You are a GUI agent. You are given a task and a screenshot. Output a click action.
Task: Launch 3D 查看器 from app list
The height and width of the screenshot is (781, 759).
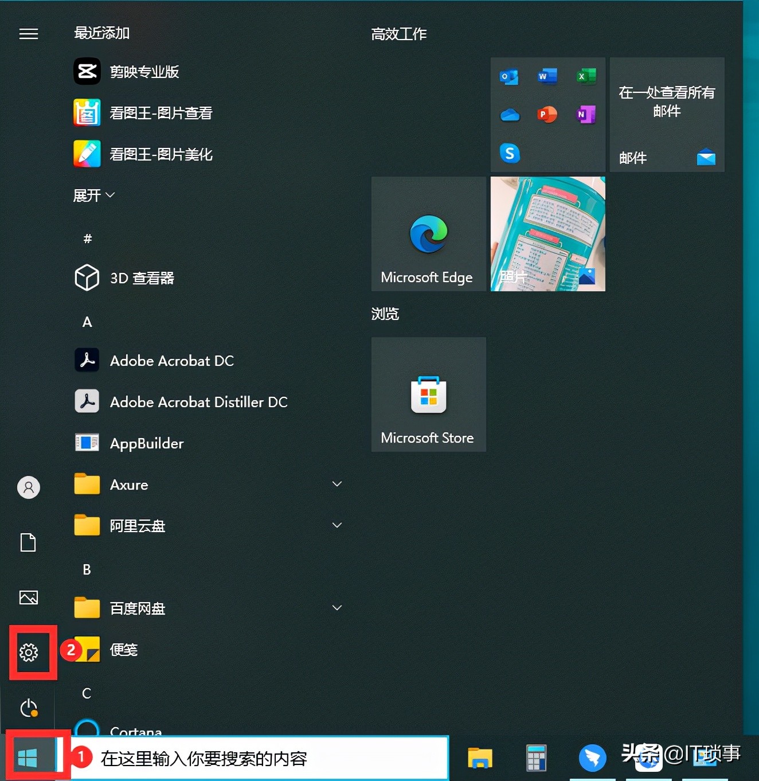(142, 278)
